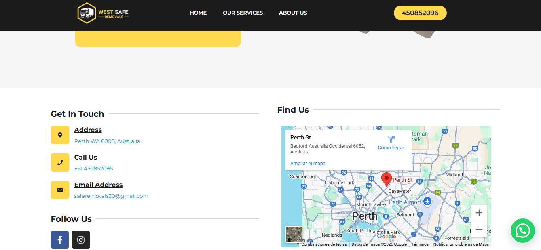Screen dimensions: 541x250
Task: Click the yellow phone icon
Action: 60,162
